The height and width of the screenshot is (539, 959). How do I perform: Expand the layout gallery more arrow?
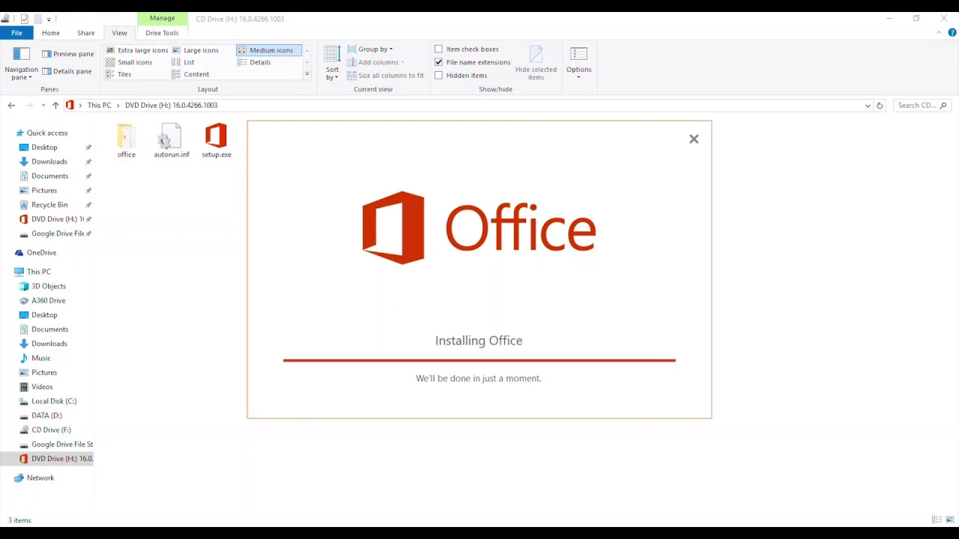306,74
